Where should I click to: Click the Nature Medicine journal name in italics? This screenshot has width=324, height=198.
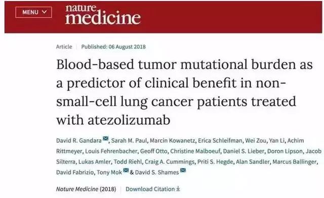(77, 189)
